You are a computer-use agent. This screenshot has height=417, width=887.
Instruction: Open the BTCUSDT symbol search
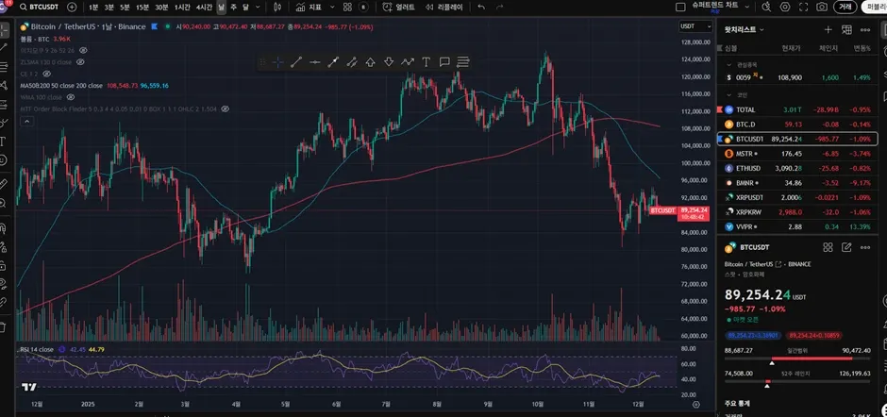pyautogui.click(x=40, y=7)
